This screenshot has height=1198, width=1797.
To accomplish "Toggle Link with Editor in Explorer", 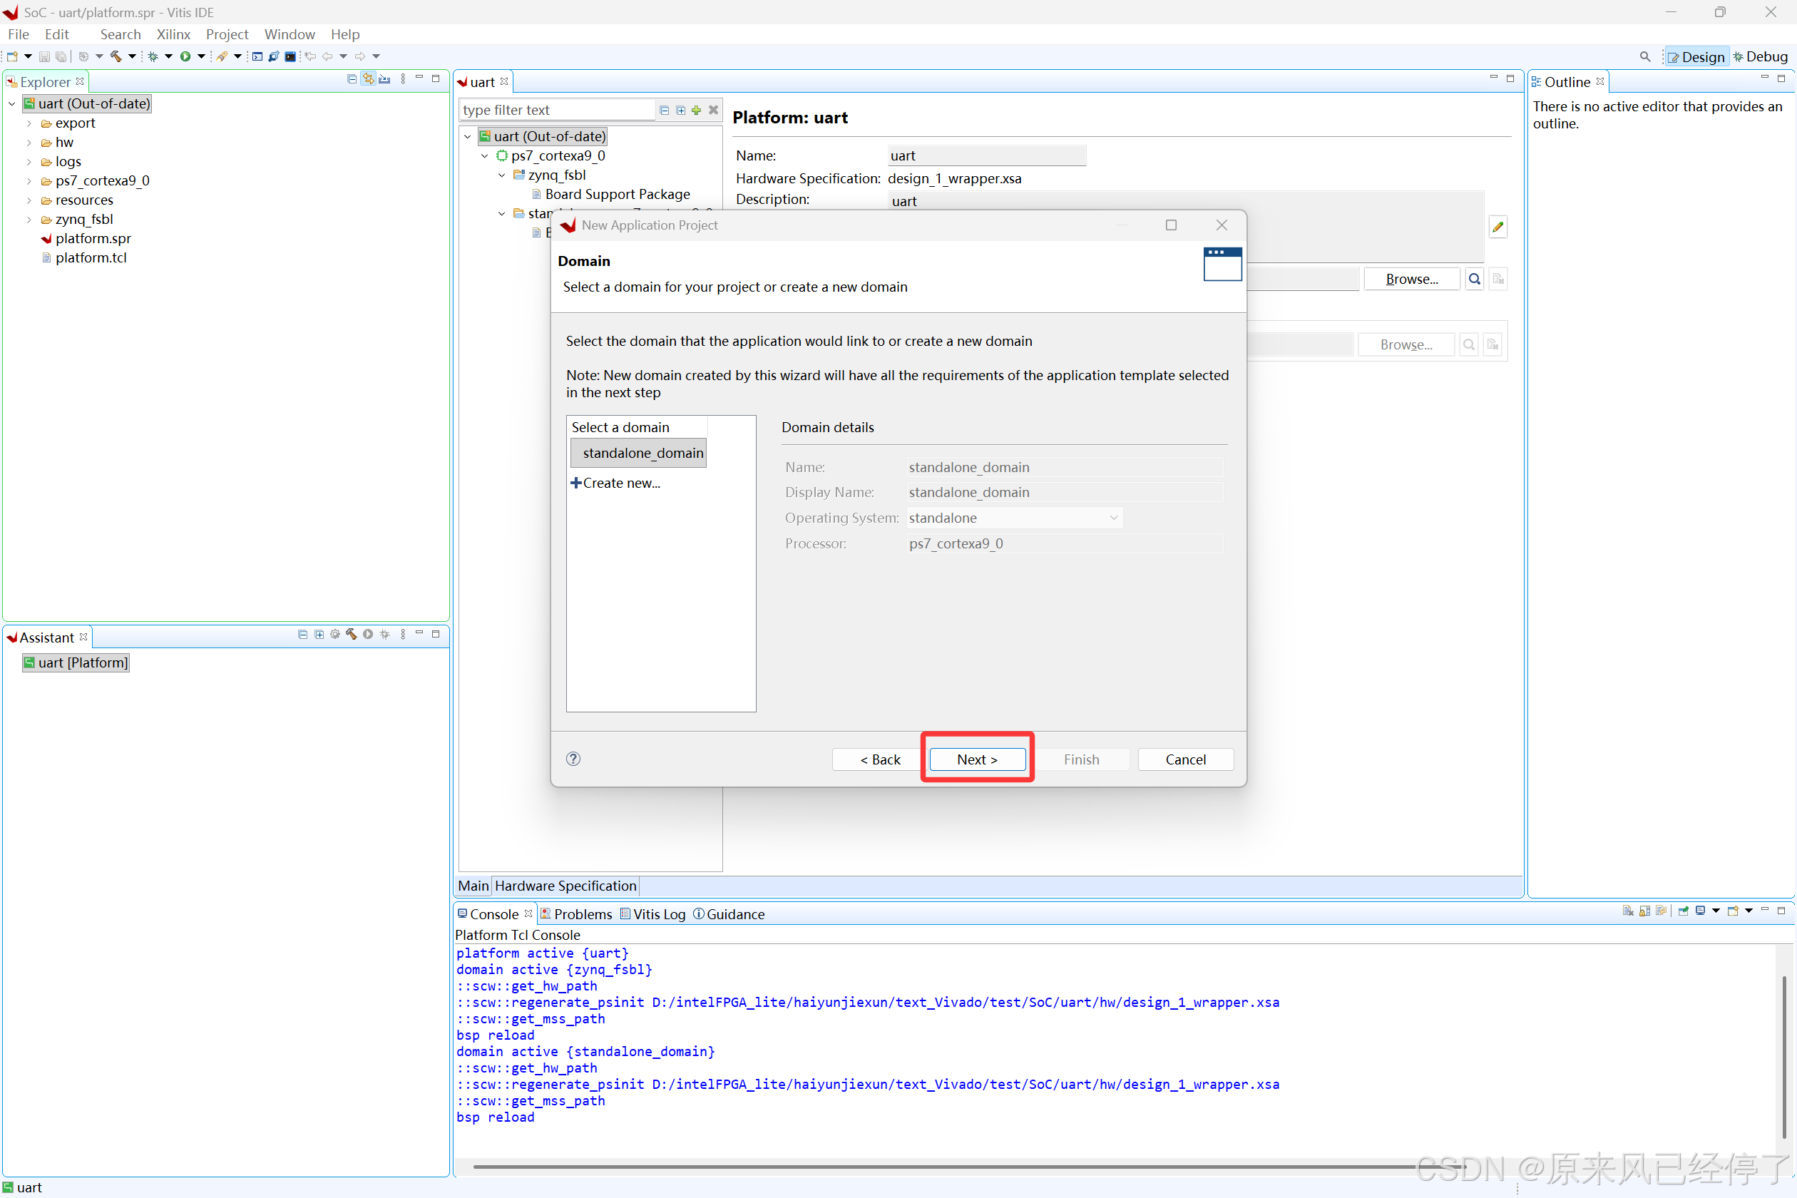I will pyautogui.click(x=368, y=78).
